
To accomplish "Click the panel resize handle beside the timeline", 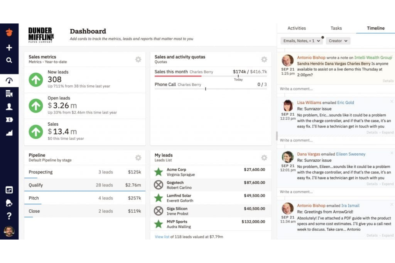I will [277, 136].
